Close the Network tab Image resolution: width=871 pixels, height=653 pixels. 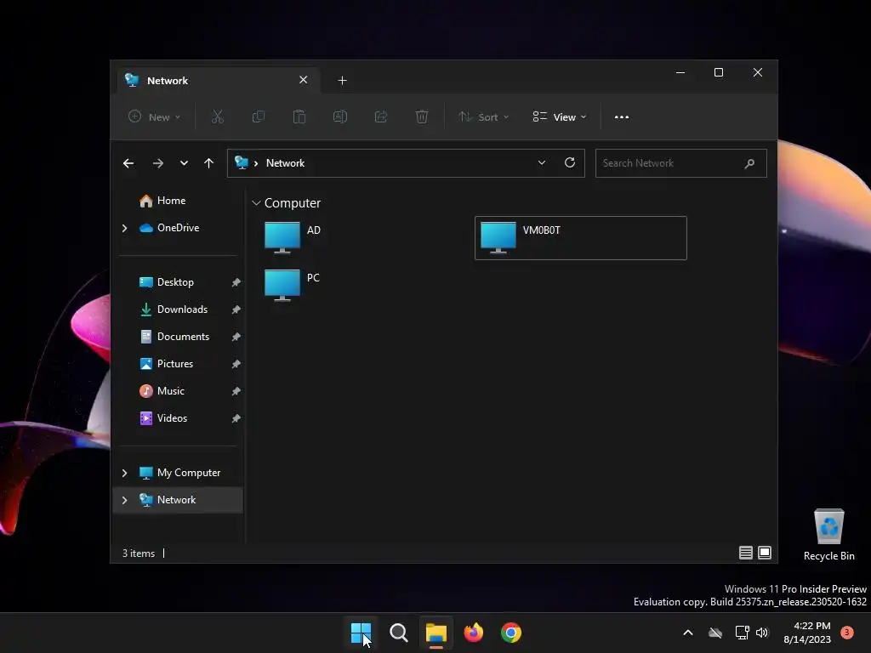click(x=304, y=80)
